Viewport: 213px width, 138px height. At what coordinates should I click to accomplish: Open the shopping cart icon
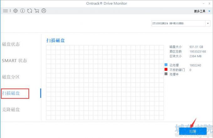(37, 11)
